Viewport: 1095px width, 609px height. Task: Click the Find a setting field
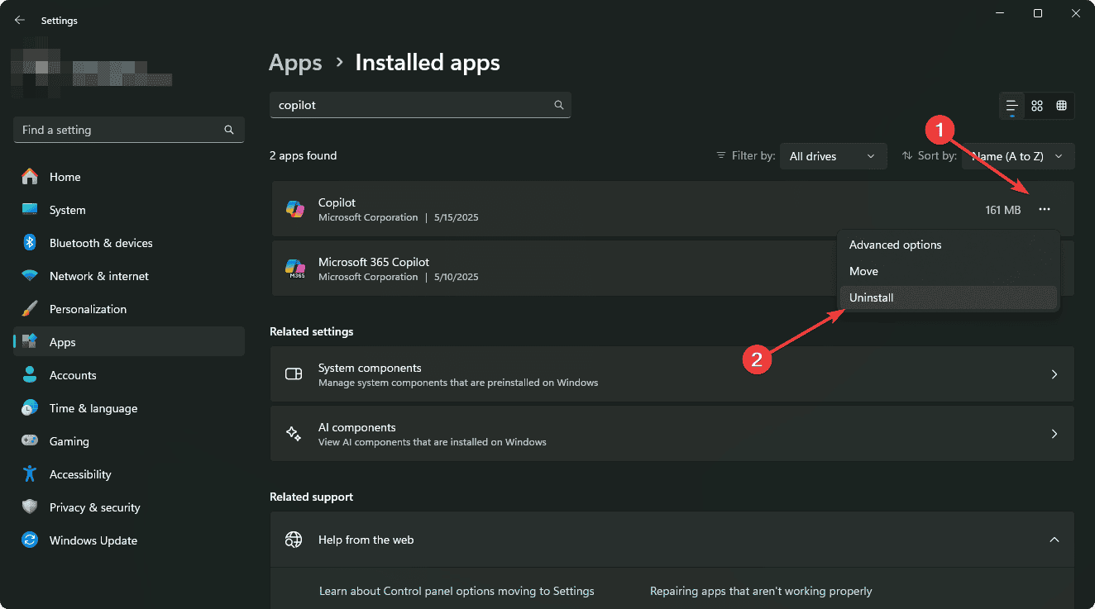129,130
